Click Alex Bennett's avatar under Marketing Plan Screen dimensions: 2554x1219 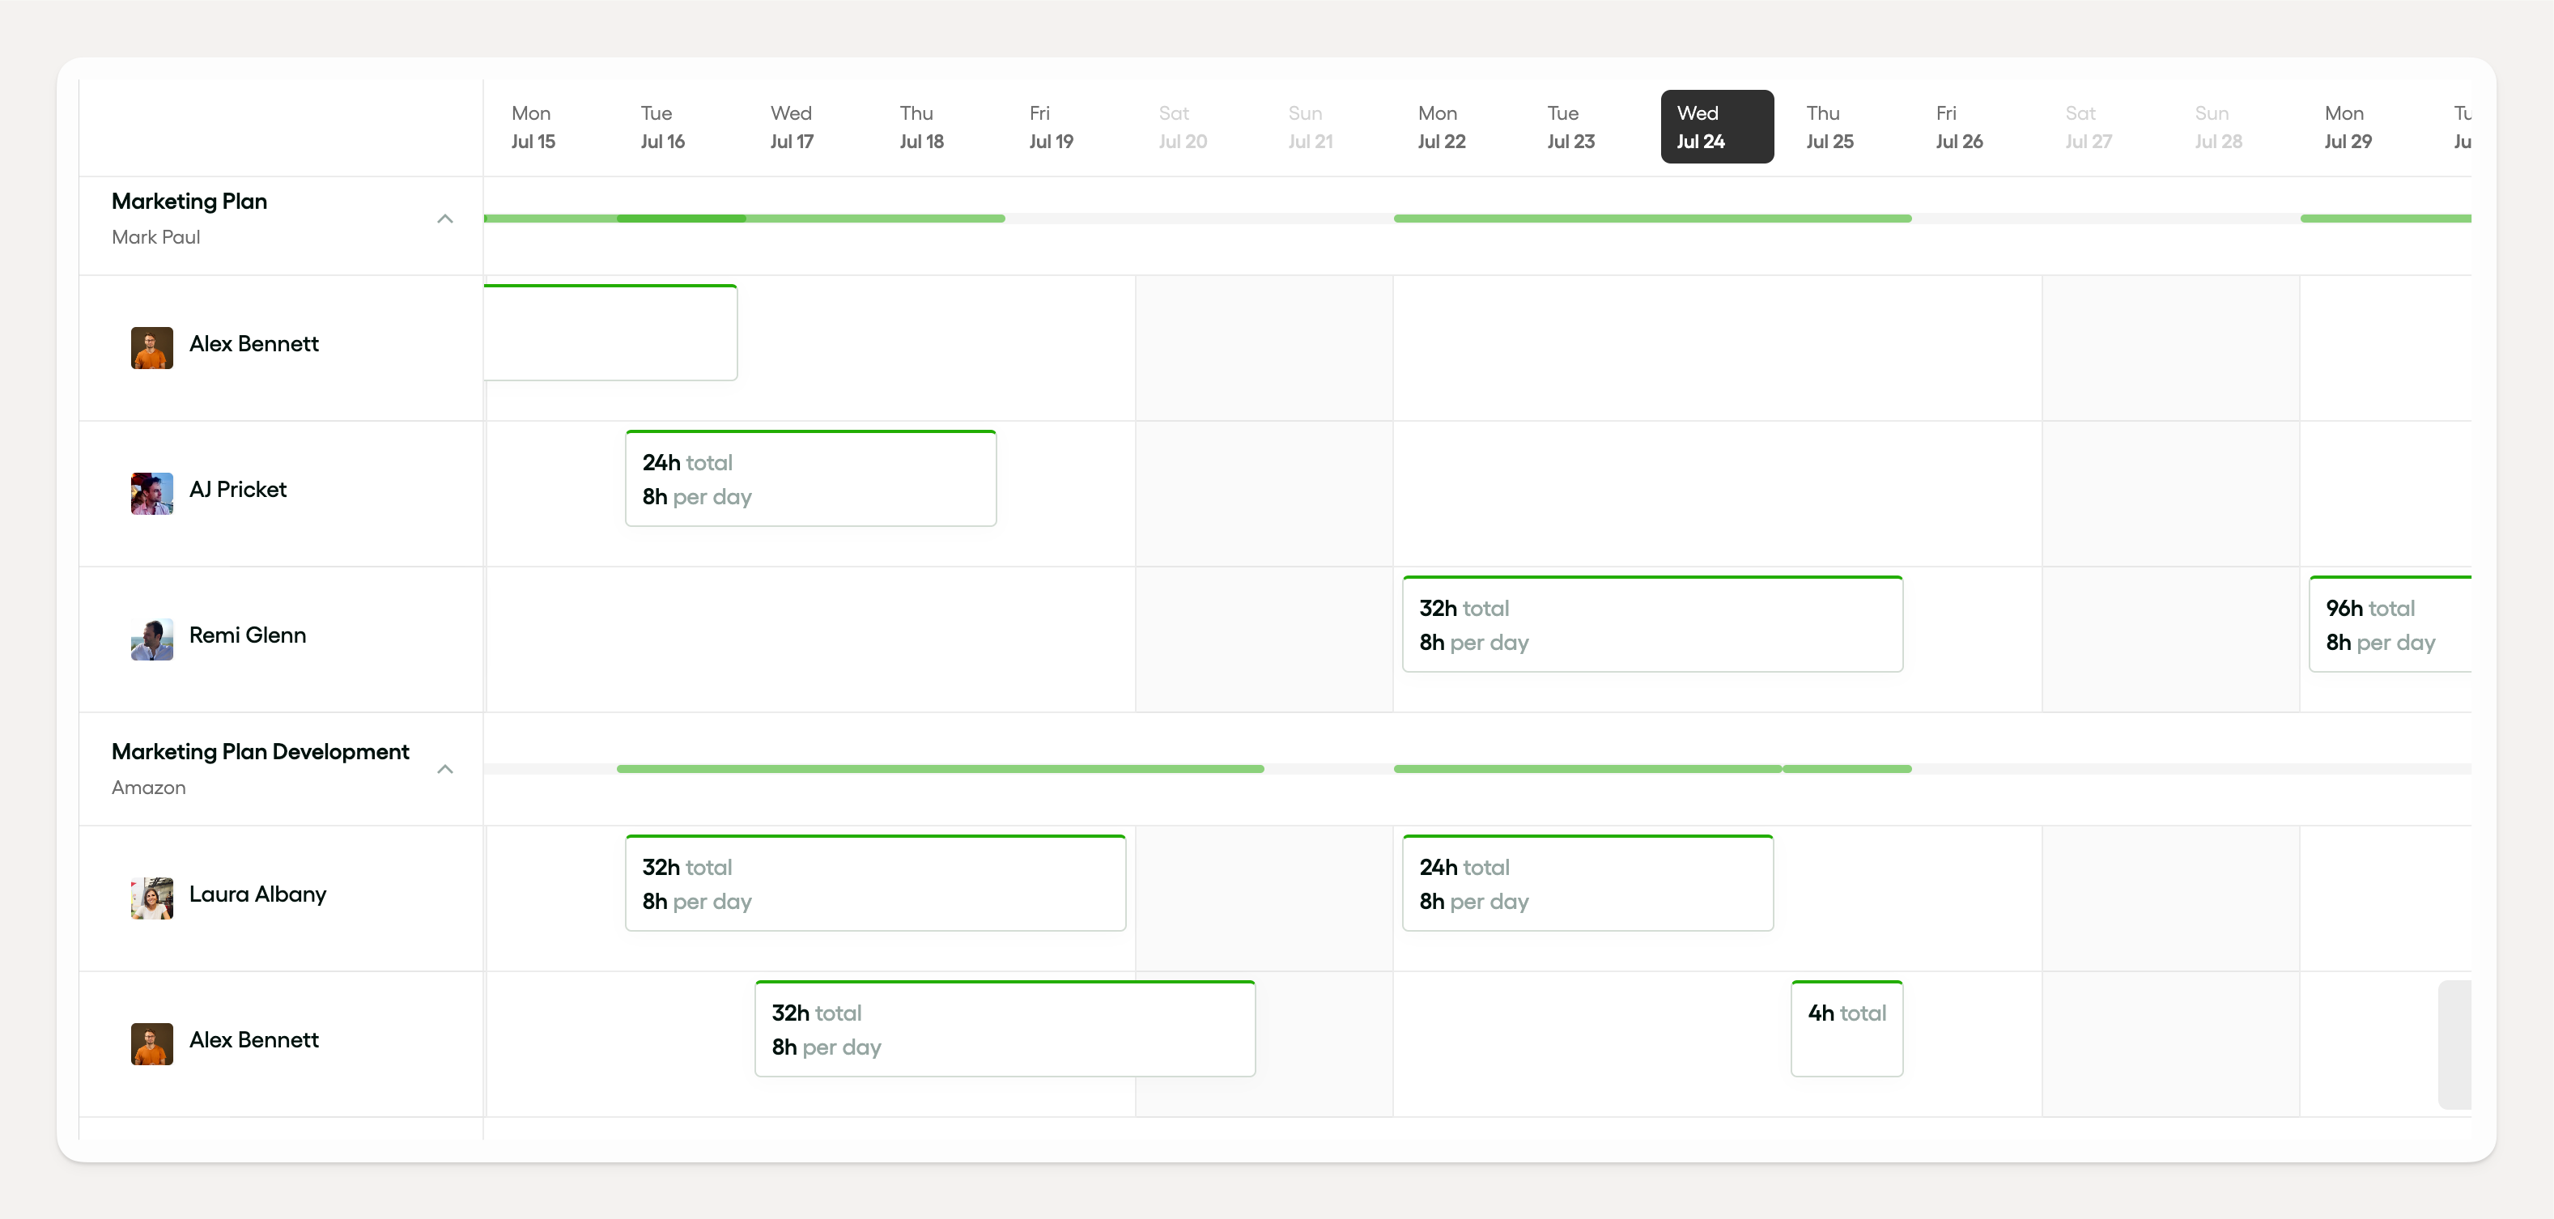pos(151,348)
